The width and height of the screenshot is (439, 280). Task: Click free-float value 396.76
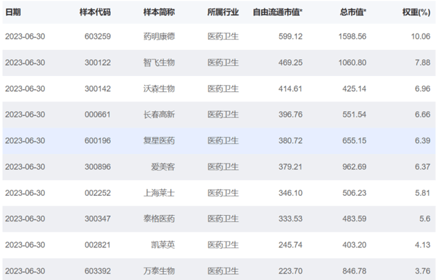pyautogui.click(x=291, y=114)
